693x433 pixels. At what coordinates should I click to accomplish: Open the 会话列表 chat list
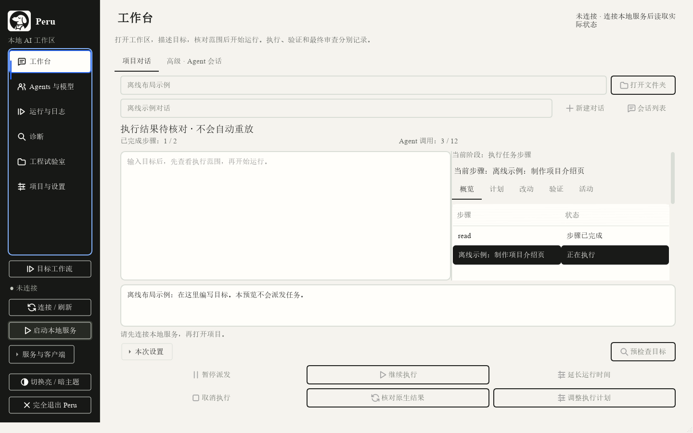click(647, 108)
